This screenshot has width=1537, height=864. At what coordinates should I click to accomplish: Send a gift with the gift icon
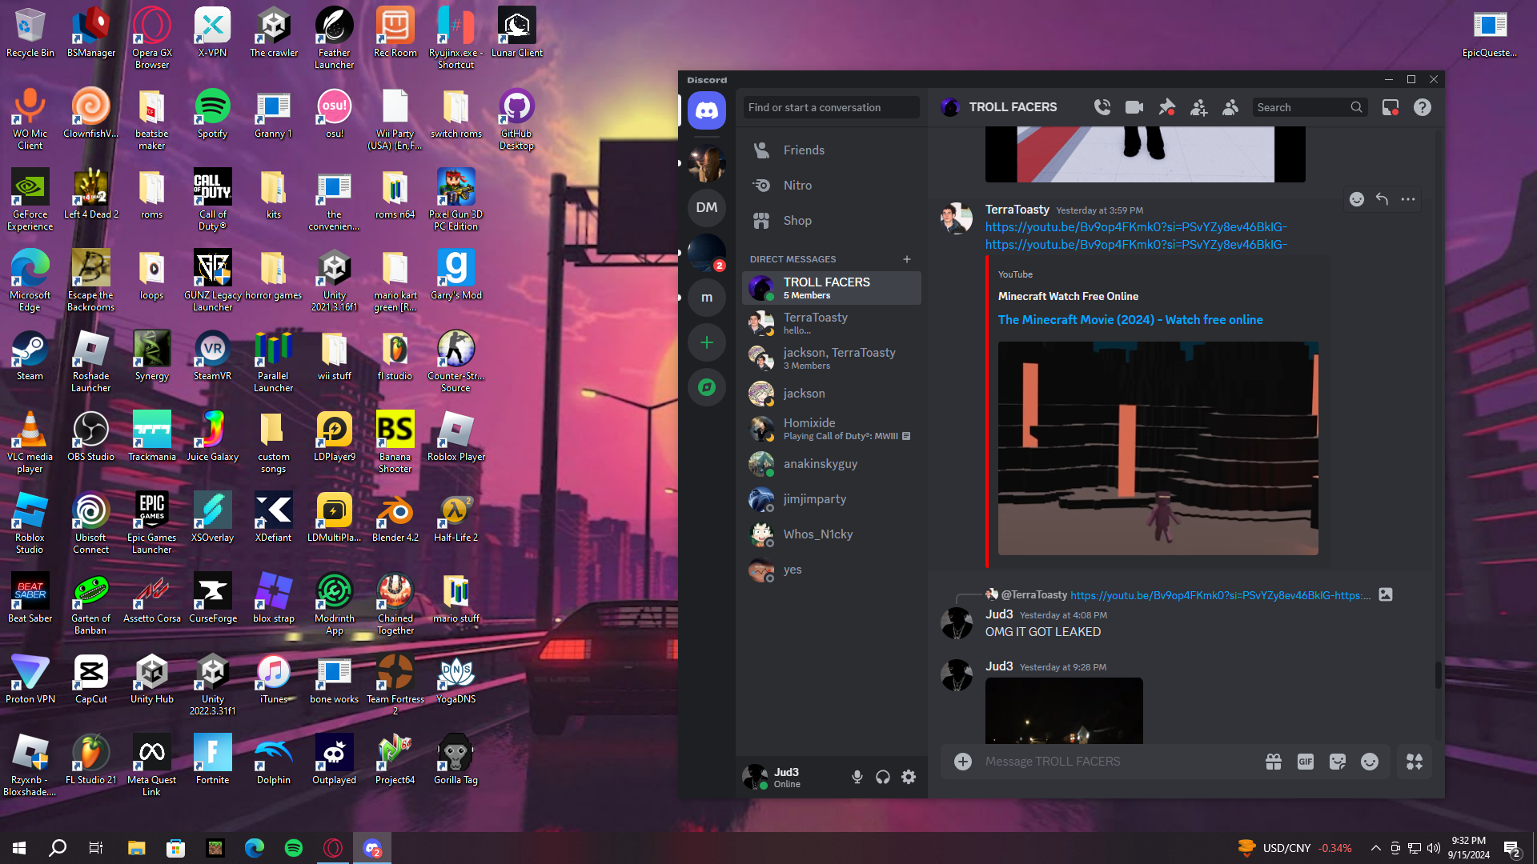1273,762
